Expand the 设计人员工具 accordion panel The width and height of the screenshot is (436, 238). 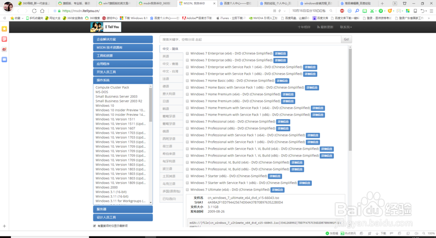123,217
